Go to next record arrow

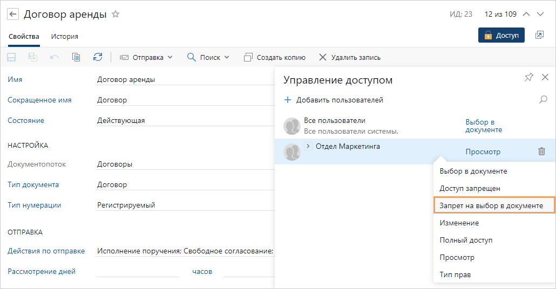point(540,14)
